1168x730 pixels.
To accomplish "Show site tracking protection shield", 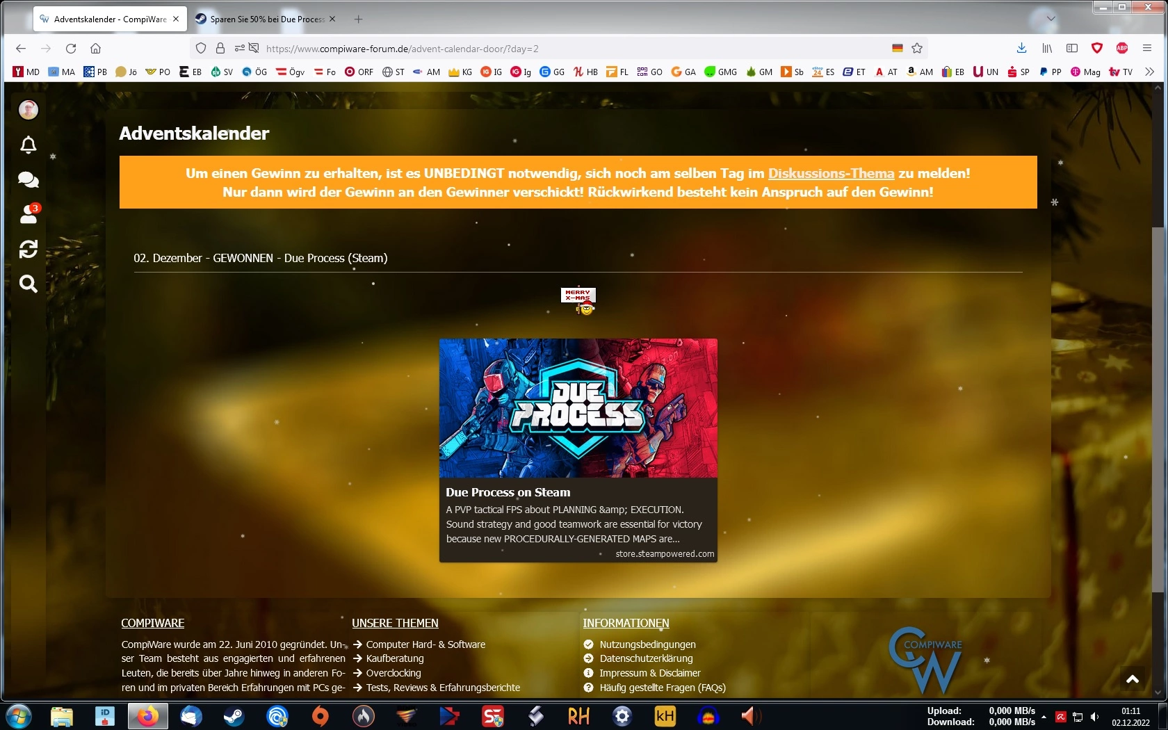I will 201,48.
